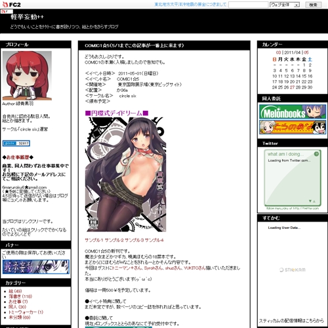328x328 pixels.
Task: Open the 同人 (30) category
Action: pos(17,307)
